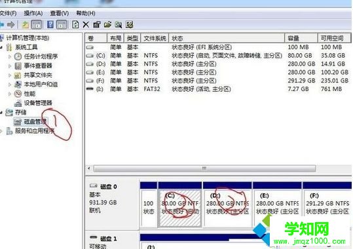The image size is (353, 249).
Task: Select the (I:) FAT32 volume row
Action: pyautogui.click(x=218, y=88)
